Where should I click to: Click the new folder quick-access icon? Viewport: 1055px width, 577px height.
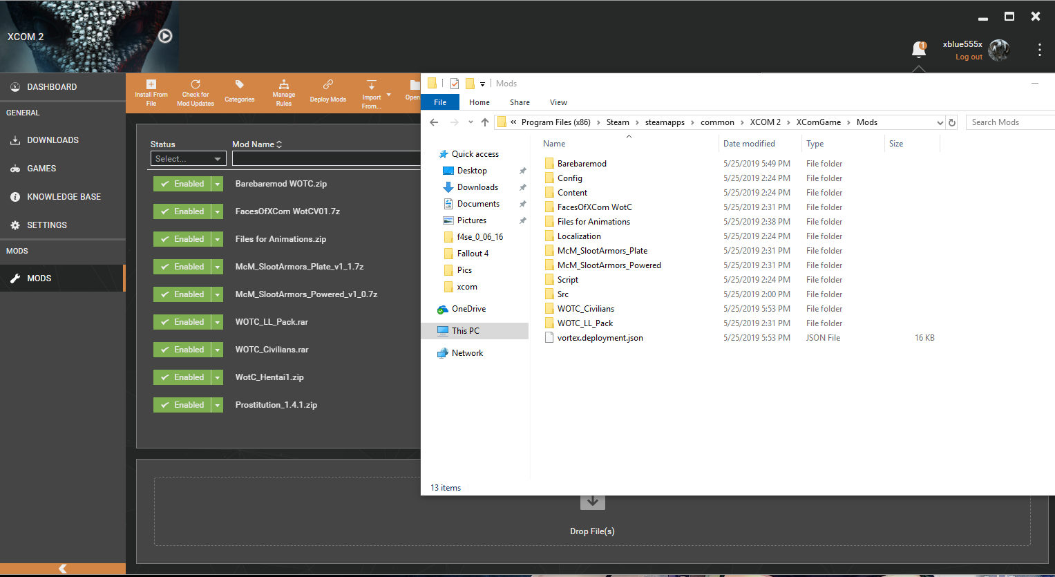pos(470,84)
